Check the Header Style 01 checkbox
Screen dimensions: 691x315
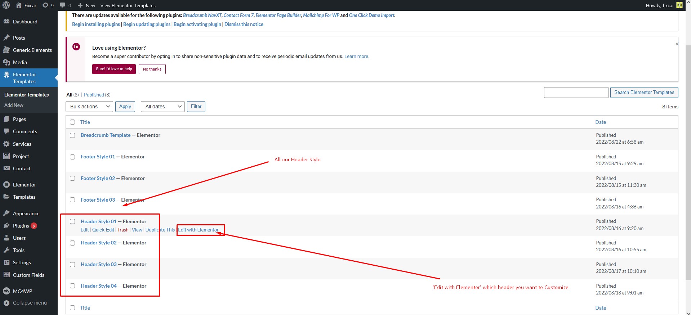[72, 221]
